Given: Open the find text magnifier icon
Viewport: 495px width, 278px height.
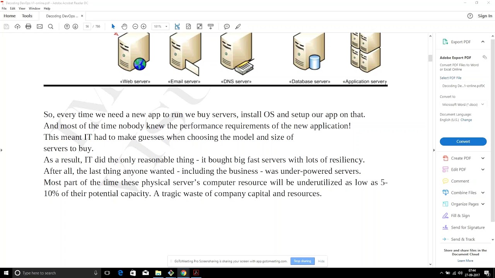Looking at the screenshot, I should click(x=51, y=27).
